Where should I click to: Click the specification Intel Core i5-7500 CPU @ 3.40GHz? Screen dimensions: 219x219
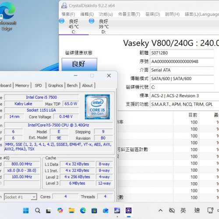[x=58, y=125]
